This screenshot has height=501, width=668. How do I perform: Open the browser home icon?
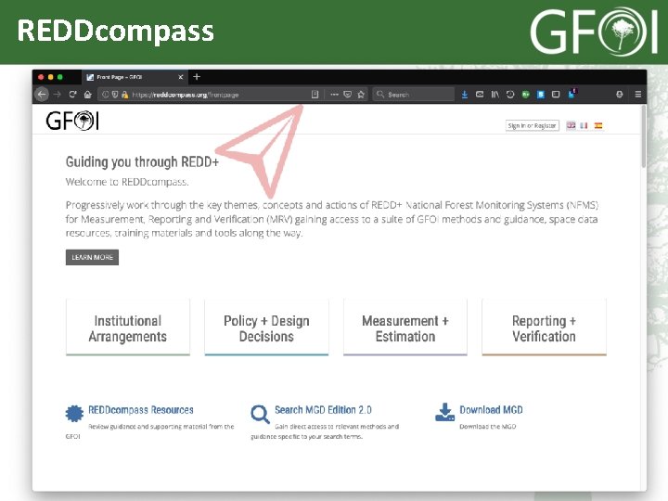click(x=88, y=95)
